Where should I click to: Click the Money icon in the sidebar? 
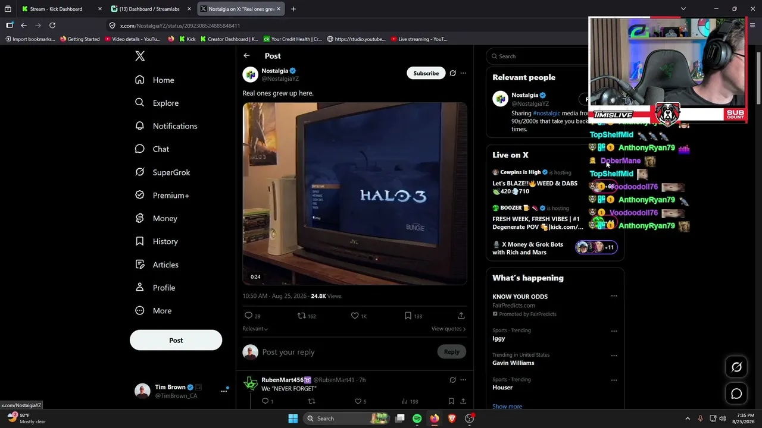pos(140,218)
